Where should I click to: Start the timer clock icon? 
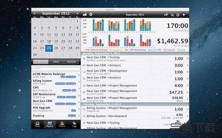tap(178, 15)
